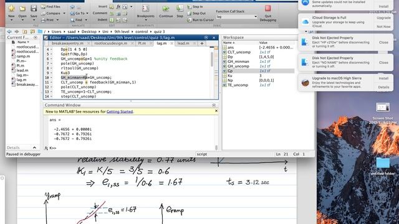Click the smart indent icon next to Indent
This screenshot has height=224, width=399.
[x=112, y=20]
